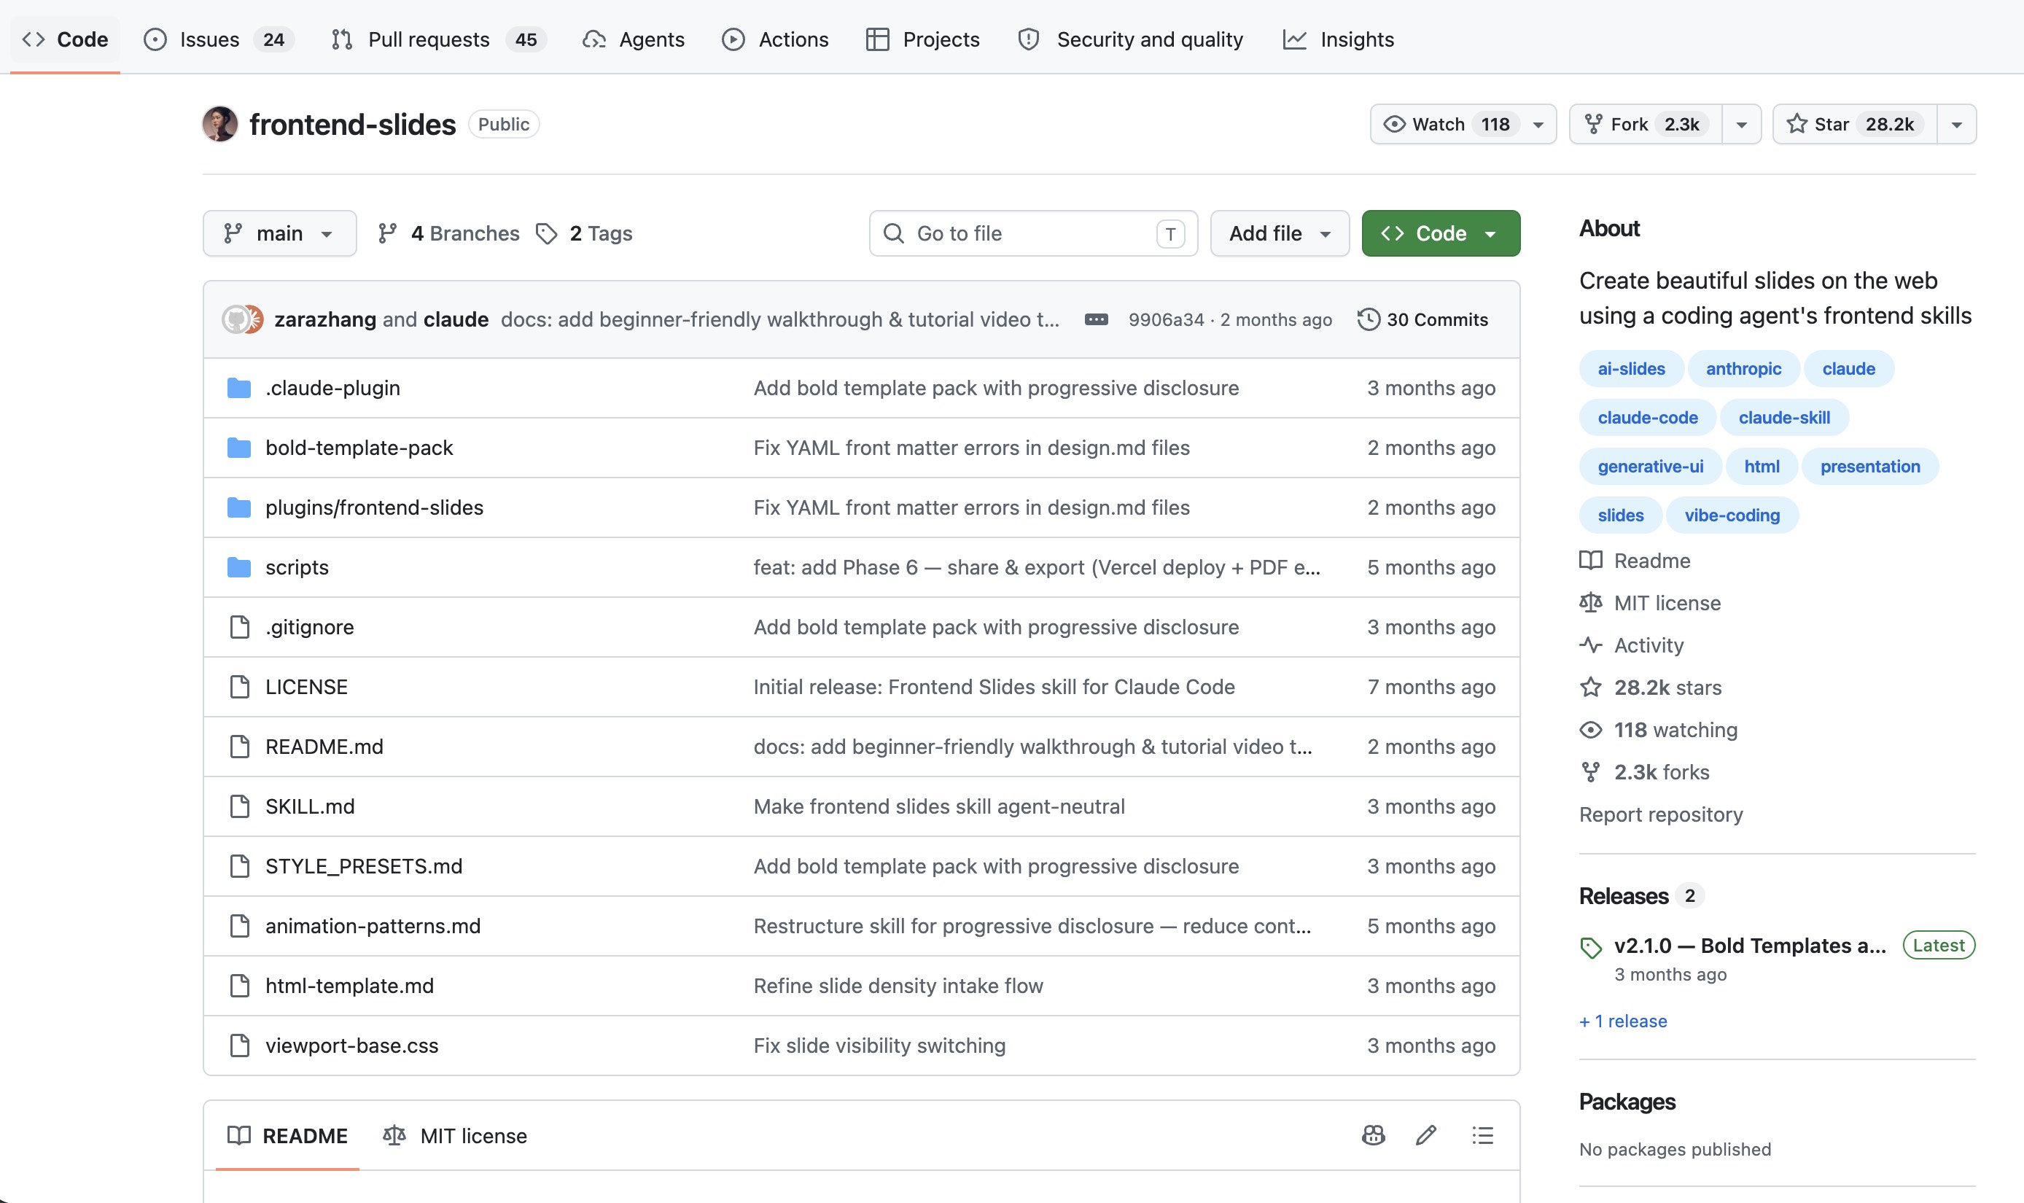Open the .gitignore file

click(310, 628)
